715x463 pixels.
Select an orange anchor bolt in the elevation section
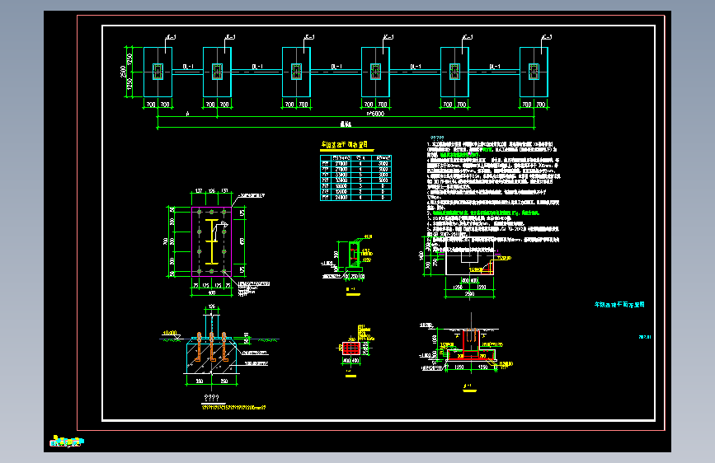212,346
